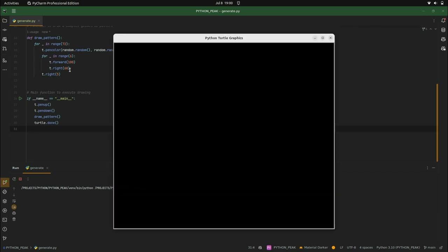The width and height of the screenshot is (448, 252).
Task: Open the Pull Requests tool window
Action: (5, 49)
